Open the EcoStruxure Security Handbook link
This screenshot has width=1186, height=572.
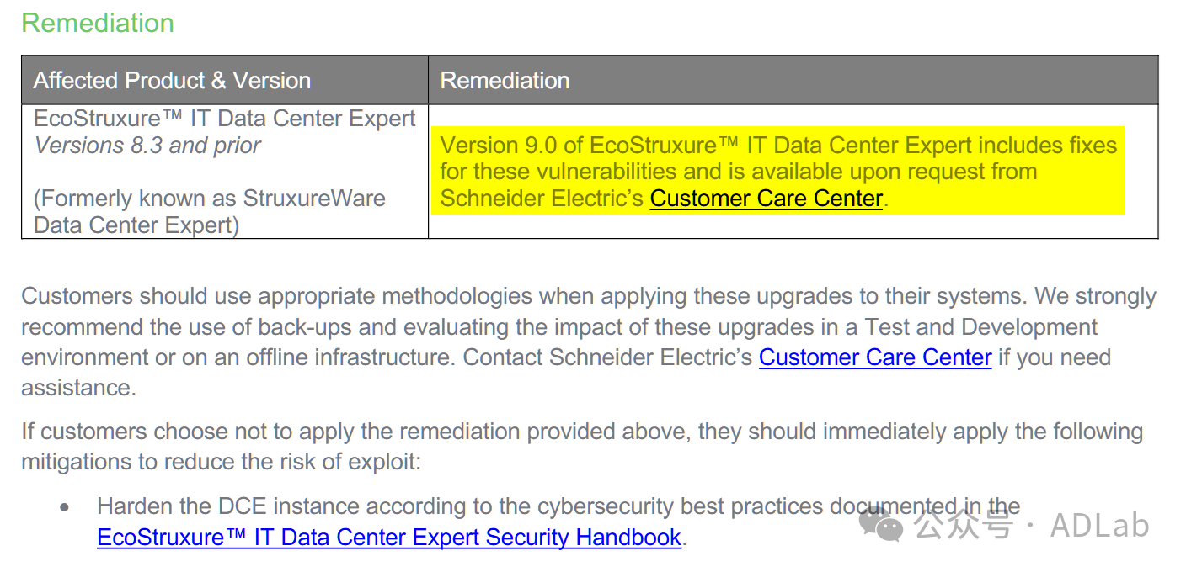tap(388, 538)
